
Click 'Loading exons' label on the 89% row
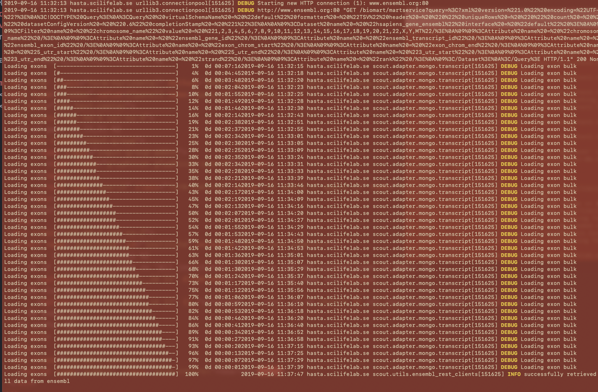click(25, 332)
